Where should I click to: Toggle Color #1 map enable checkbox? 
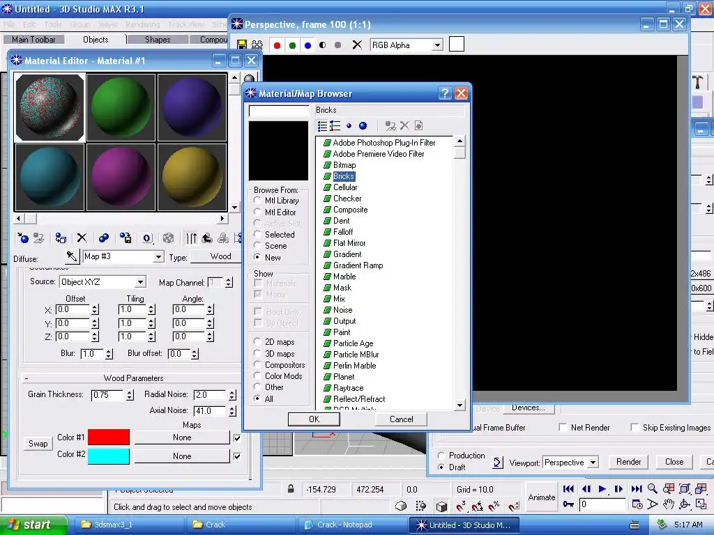pyautogui.click(x=237, y=438)
